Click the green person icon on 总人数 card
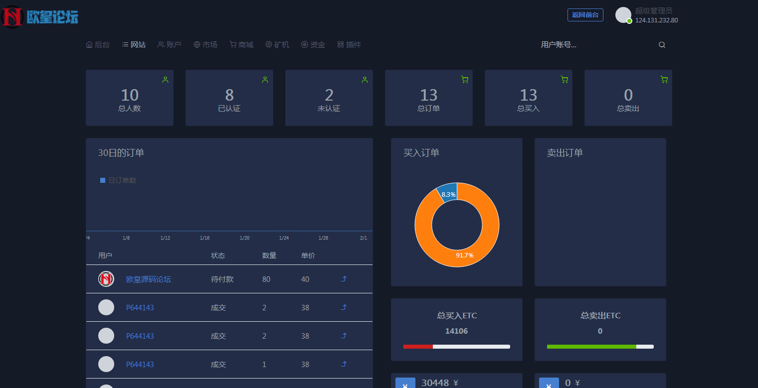This screenshot has height=388, width=758. (165, 79)
